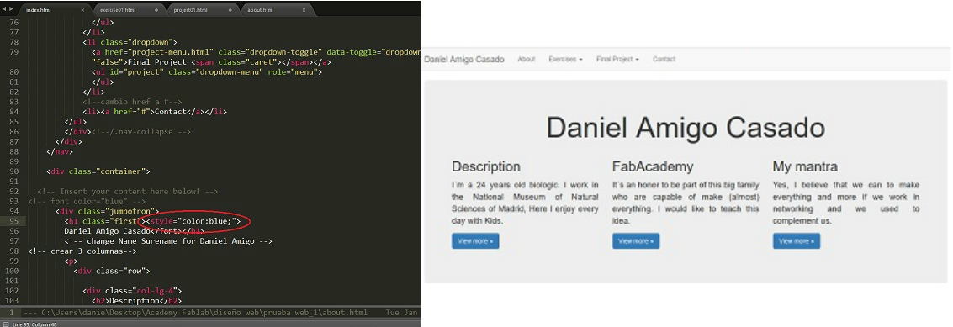Click View more under FabAcademy
Screen dimensions: 953x327
[x=636, y=241]
